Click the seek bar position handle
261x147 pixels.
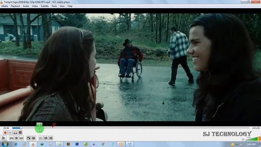click(x=21, y=128)
